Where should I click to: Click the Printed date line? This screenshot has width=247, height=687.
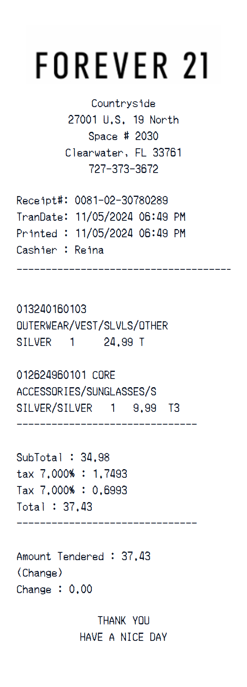(x=101, y=234)
